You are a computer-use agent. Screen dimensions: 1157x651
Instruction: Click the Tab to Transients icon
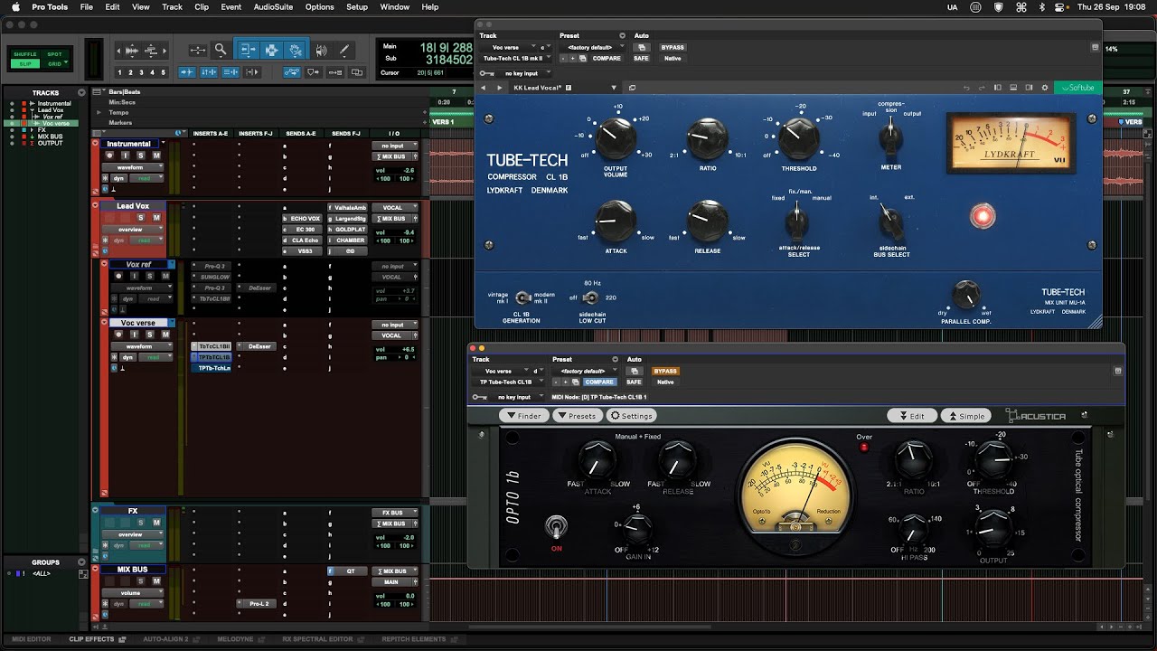(x=187, y=72)
